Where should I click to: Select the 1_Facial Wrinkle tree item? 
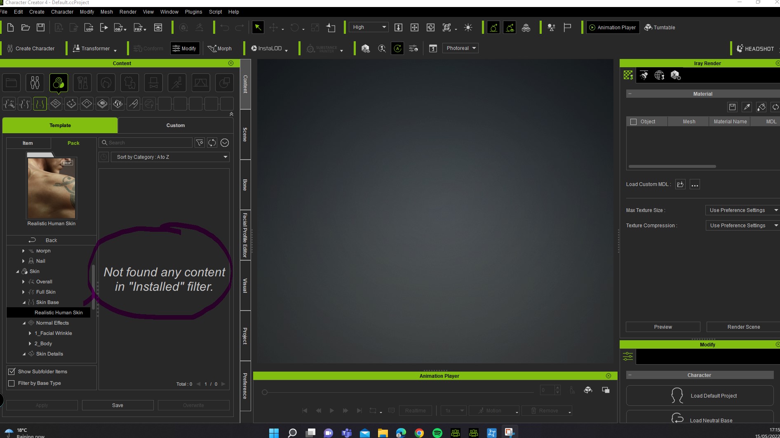tap(53, 333)
